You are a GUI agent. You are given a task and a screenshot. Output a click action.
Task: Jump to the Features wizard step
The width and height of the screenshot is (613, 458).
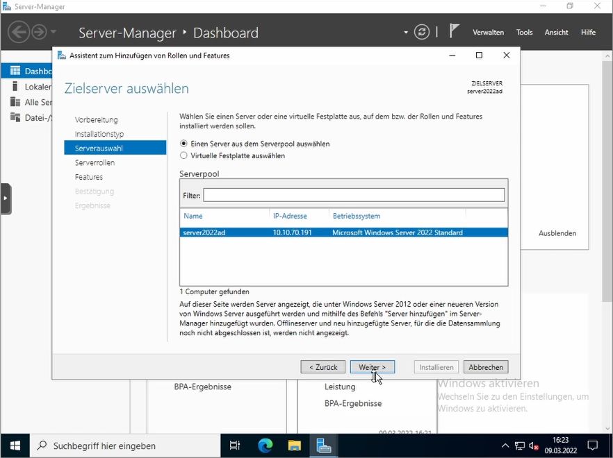coord(89,177)
